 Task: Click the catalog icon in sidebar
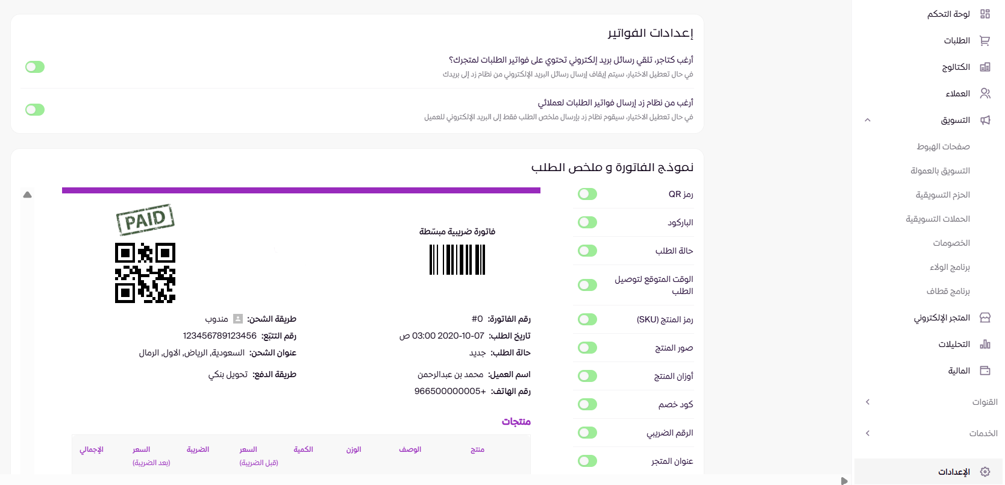[x=985, y=67]
